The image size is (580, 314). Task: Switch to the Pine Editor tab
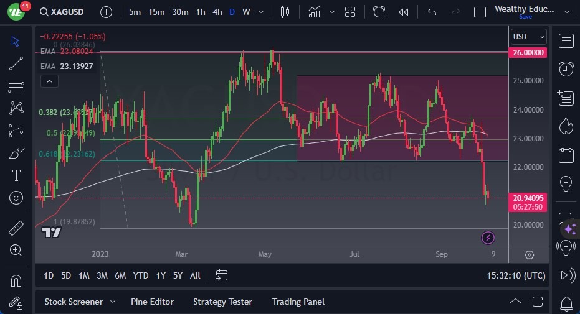[x=152, y=302]
